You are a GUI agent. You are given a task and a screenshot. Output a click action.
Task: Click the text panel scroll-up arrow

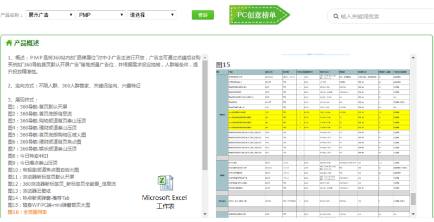(x=205, y=56)
